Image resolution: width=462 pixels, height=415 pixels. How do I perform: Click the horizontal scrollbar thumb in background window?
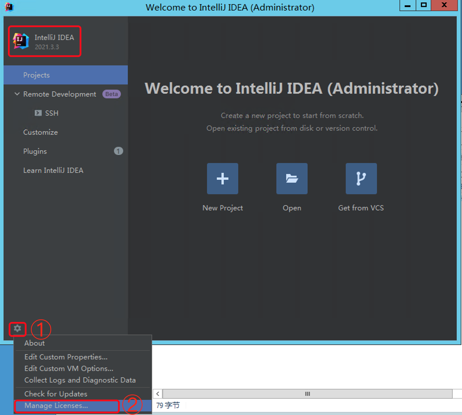click(x=307, y=394)
